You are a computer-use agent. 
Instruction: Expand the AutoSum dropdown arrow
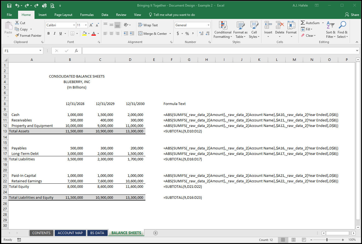point(323,23)
